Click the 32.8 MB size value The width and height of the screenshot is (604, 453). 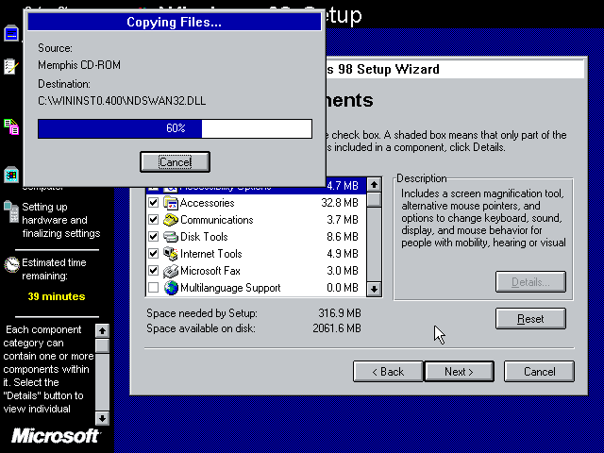[x=340, y=203]
